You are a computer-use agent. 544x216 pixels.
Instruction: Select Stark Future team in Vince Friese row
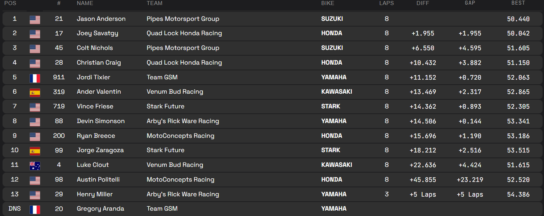(x=165, y=106)
